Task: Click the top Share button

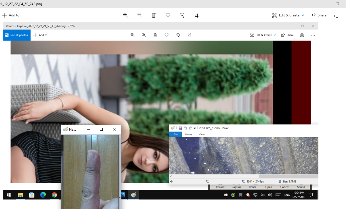Action: [319, 15]
